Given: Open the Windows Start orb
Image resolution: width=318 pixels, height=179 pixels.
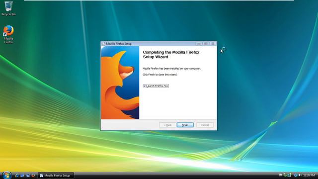Looking at the screenshot, I should pos(6,175).
